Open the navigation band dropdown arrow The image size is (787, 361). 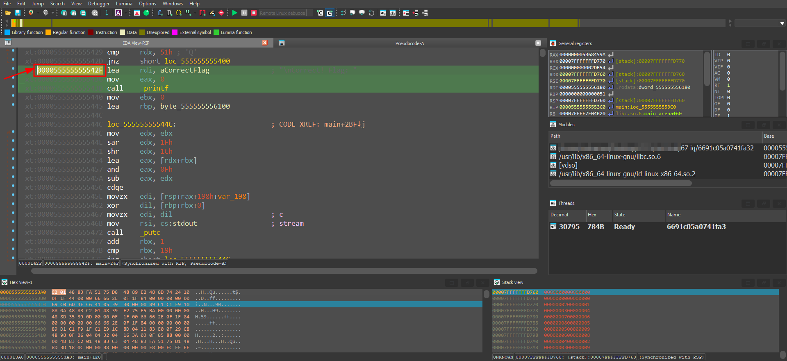click(x=782, y=23)
